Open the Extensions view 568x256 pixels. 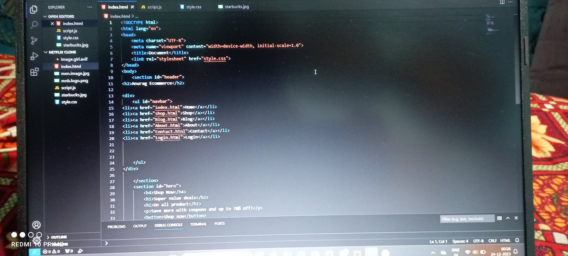point(35,72)
